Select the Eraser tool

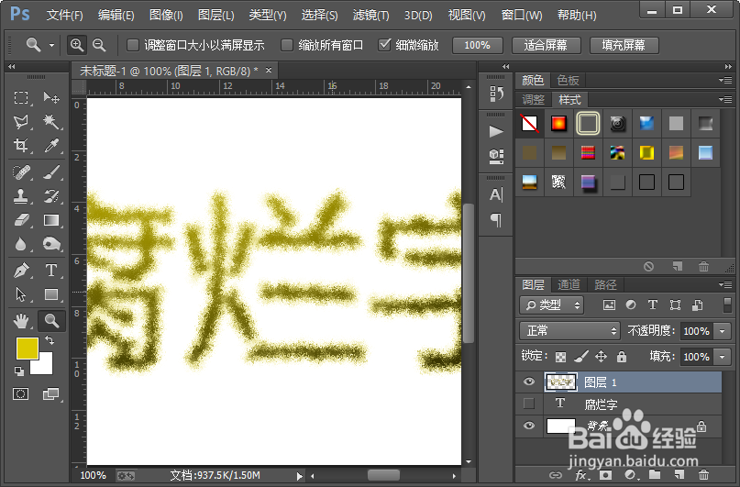[21, 220]
